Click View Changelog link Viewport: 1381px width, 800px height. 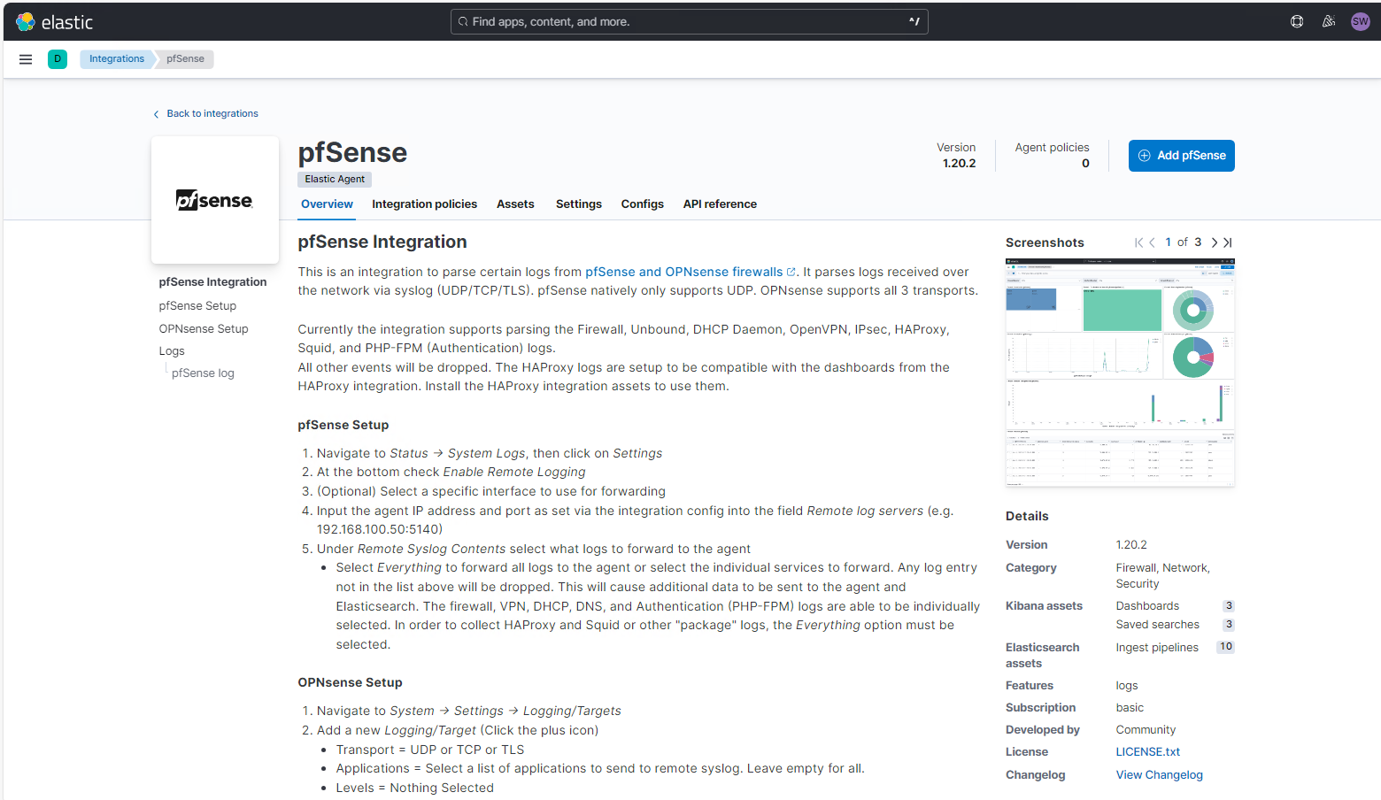point(1159,775)
